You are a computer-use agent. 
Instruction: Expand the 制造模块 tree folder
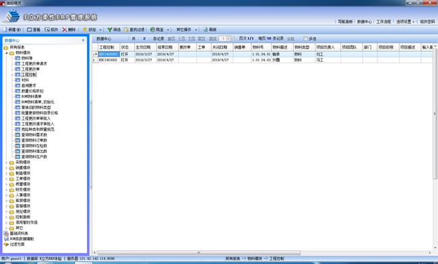coord(7,173)
